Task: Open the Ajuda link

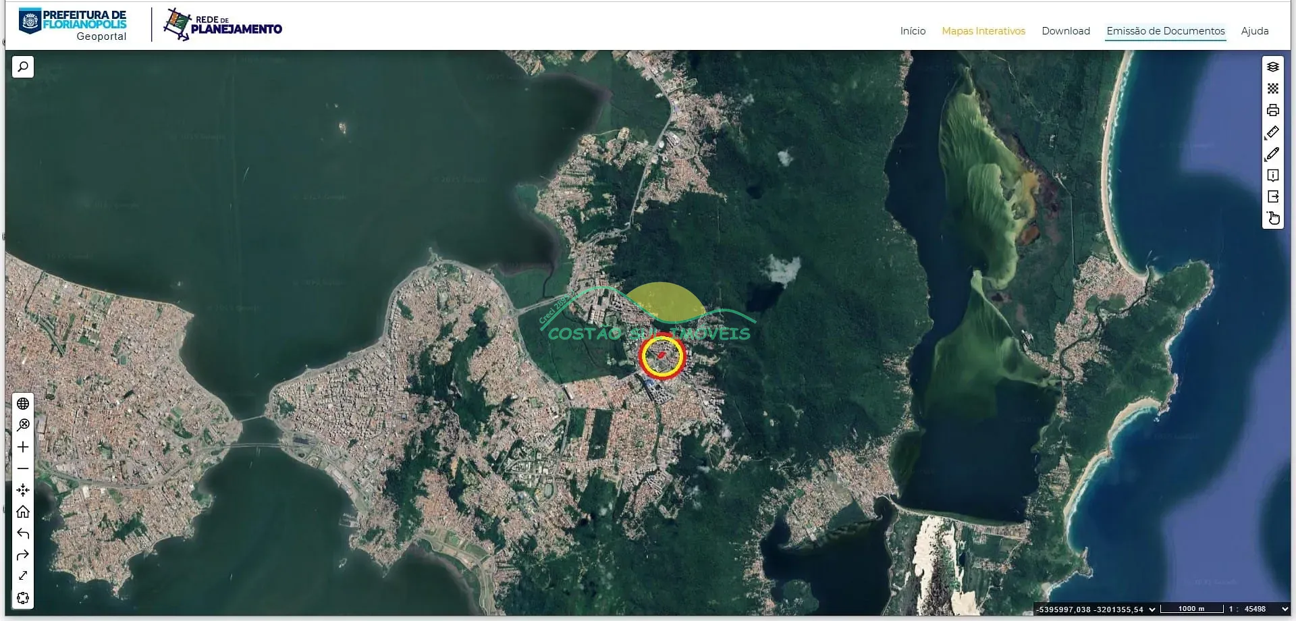Action: (1254, 31)
